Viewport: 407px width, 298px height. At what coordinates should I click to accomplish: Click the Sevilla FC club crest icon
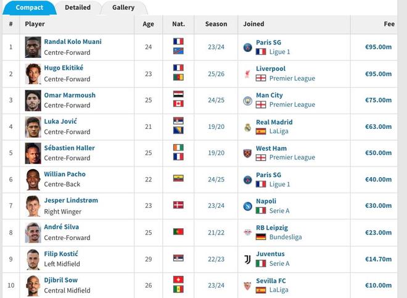pos(247,286)
